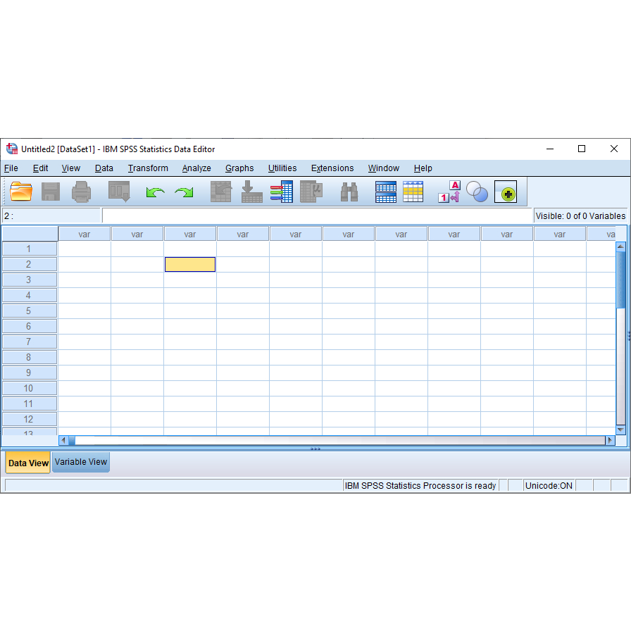Click the green Undo arrow

(x=156, y=192)
